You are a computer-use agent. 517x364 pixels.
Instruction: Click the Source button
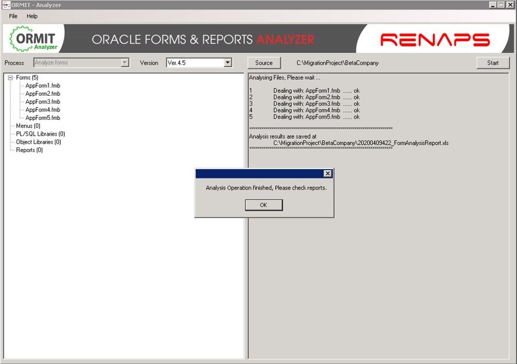[x=263, y=63]
